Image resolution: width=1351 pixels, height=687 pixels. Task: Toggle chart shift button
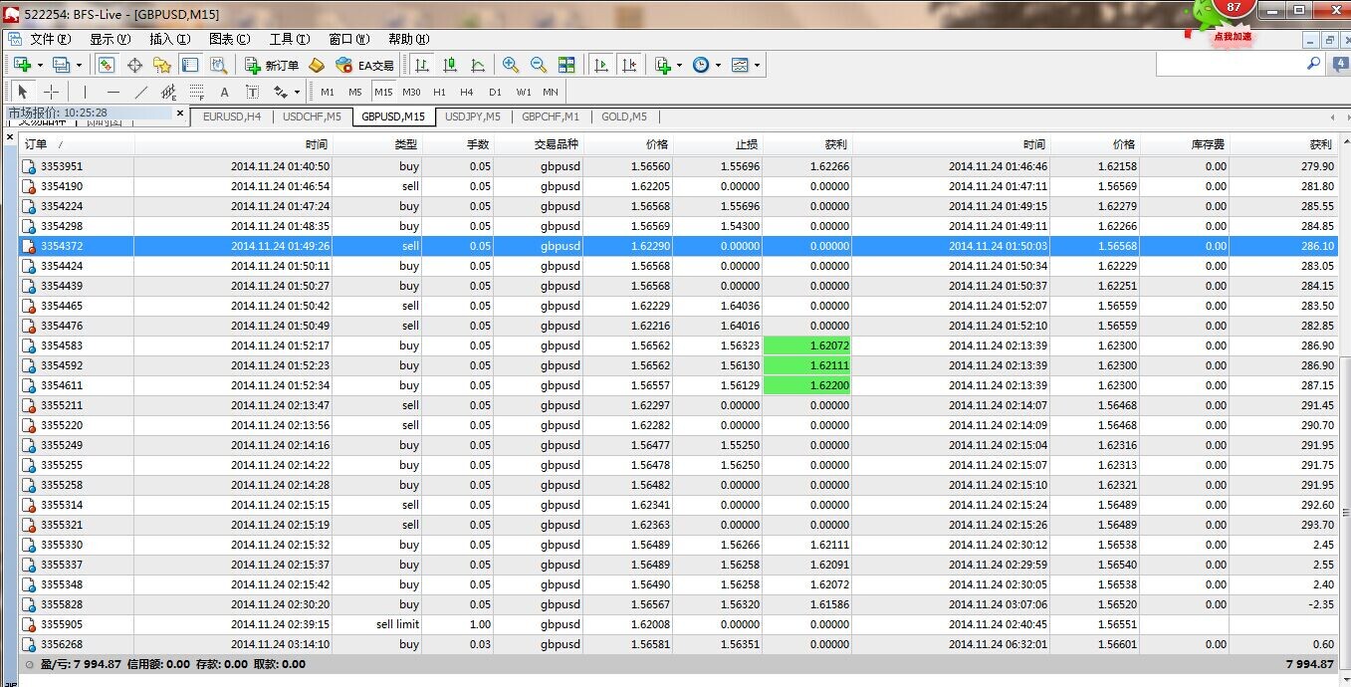pyautogui.click(x=629, y=66)
